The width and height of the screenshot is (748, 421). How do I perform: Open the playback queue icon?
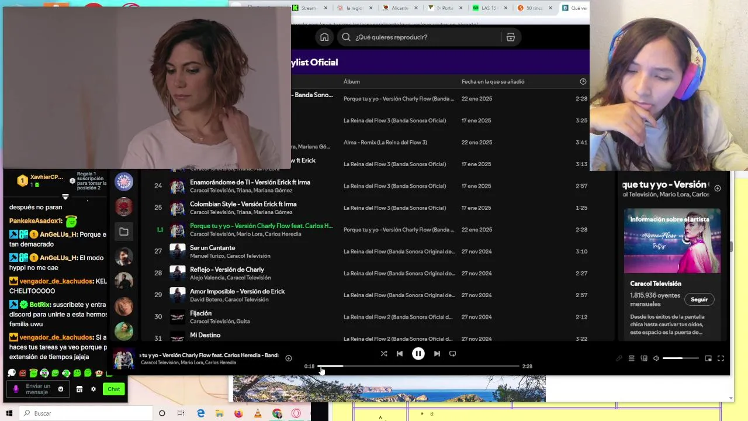632,358
